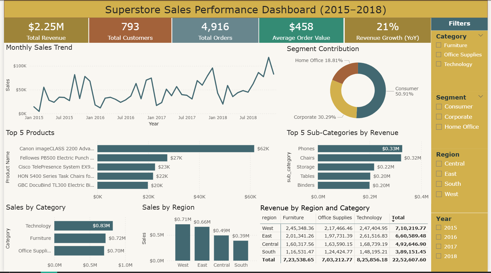Click the Technology bar in Sales by Category

point(83,226)
